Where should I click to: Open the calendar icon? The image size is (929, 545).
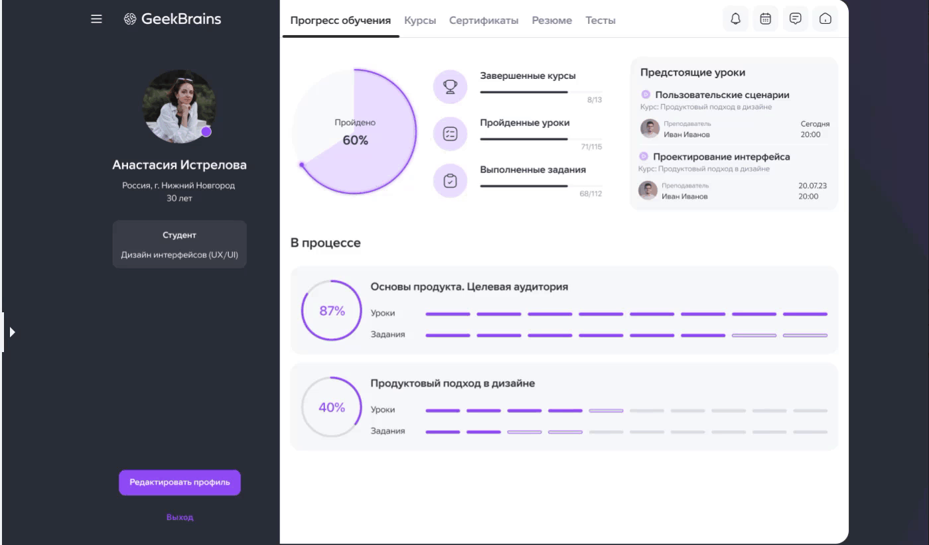pyautogui.click(x=765, y=19)
